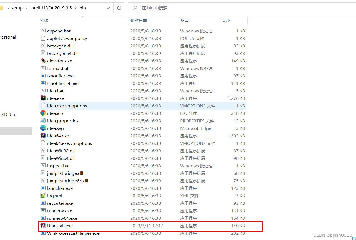Click the bin breadcrumb segment
Screen dimensions: 356x240
click(82, 8)
